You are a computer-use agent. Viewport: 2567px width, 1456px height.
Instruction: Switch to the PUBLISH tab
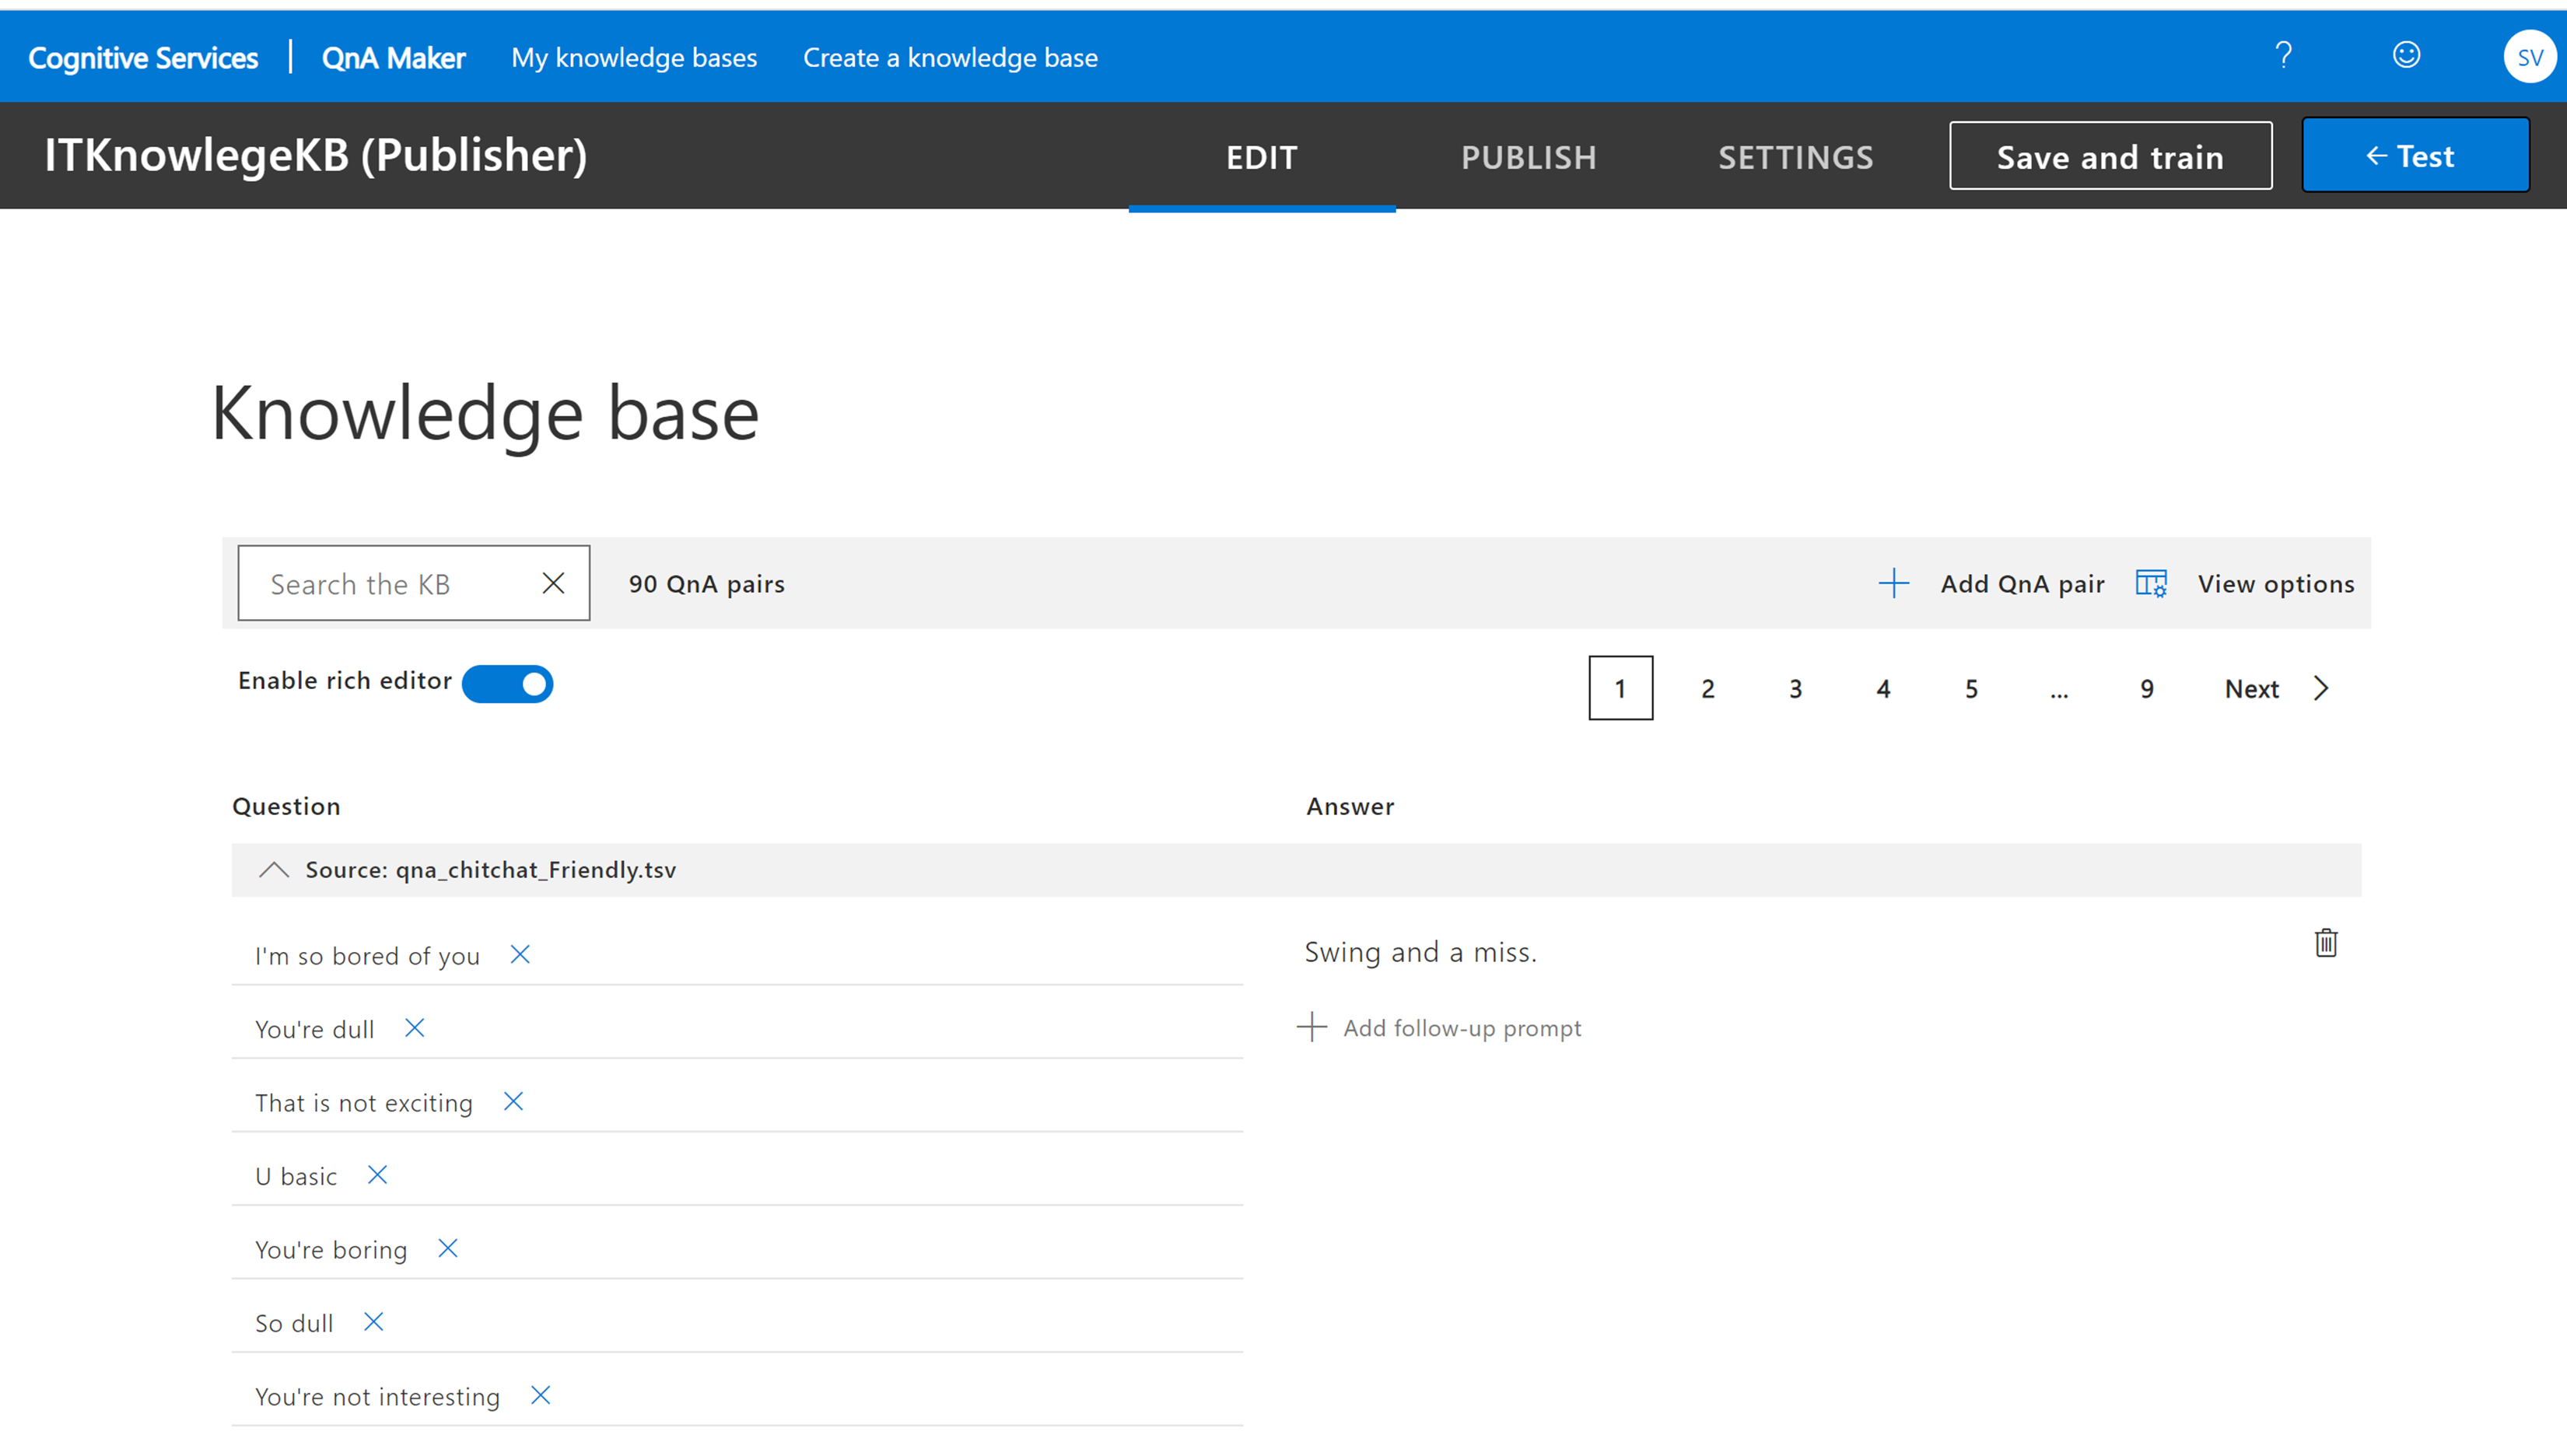pos(1528,157)
